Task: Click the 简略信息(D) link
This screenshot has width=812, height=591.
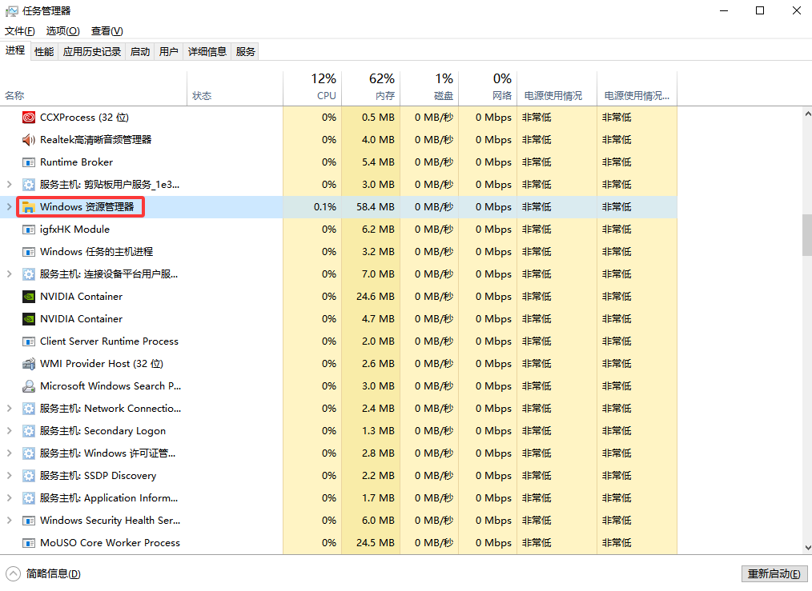Action: click(54, 574)
